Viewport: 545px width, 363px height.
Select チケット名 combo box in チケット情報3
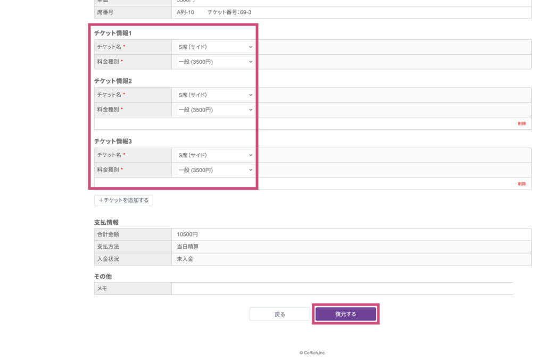tap(215, 155)
